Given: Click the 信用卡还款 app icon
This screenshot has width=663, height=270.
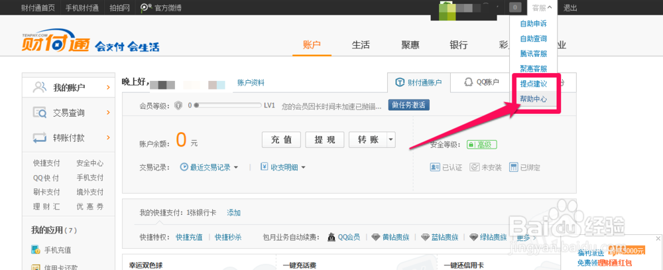Looking at the screenshot, I should click(x=36, y=267).
